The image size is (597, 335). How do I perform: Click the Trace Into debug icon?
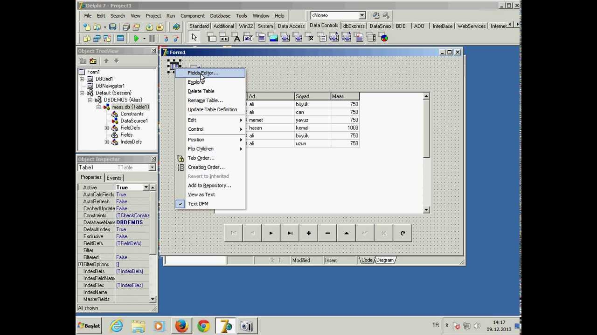pyautogui.click(x=166, y=39)
